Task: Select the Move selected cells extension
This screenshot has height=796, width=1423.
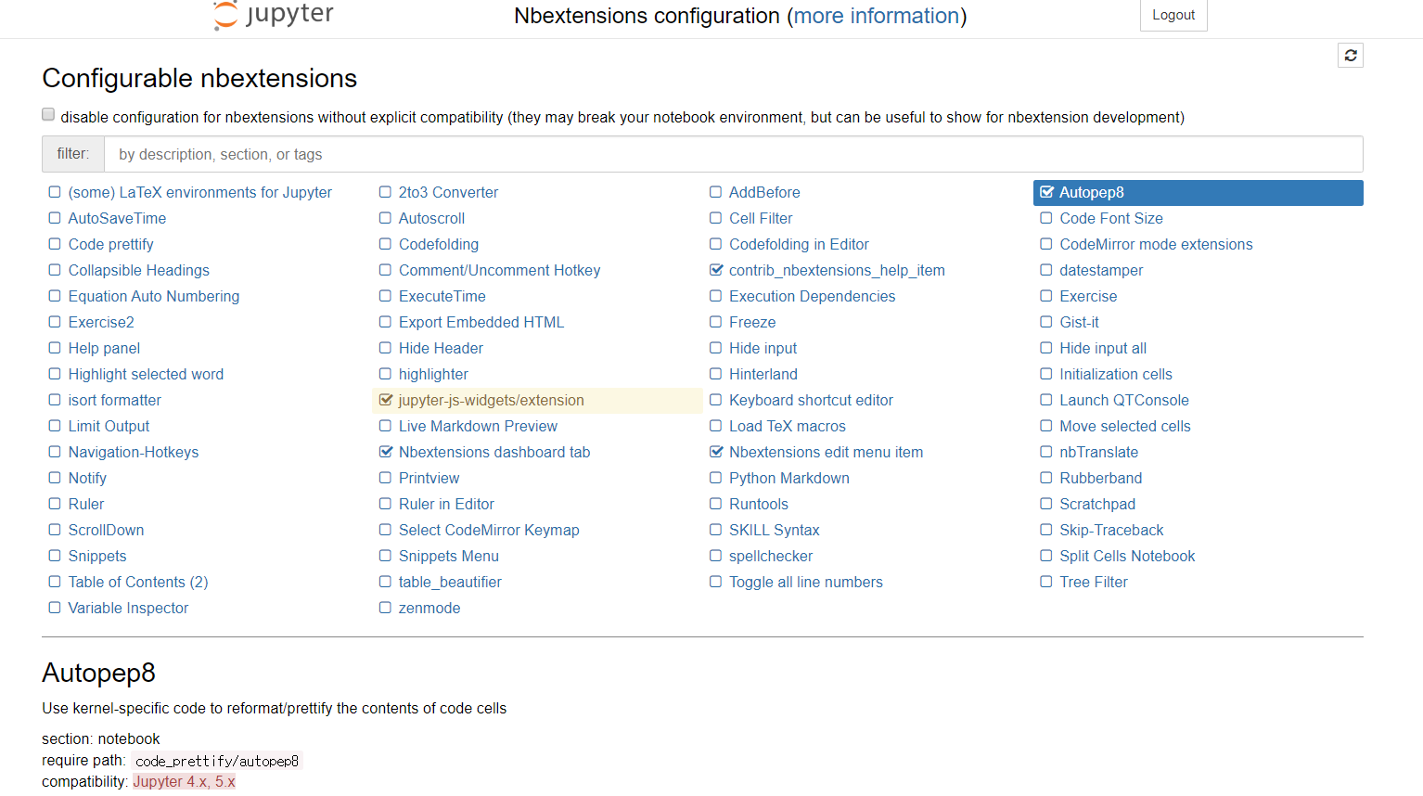Action: [1125, 426]
